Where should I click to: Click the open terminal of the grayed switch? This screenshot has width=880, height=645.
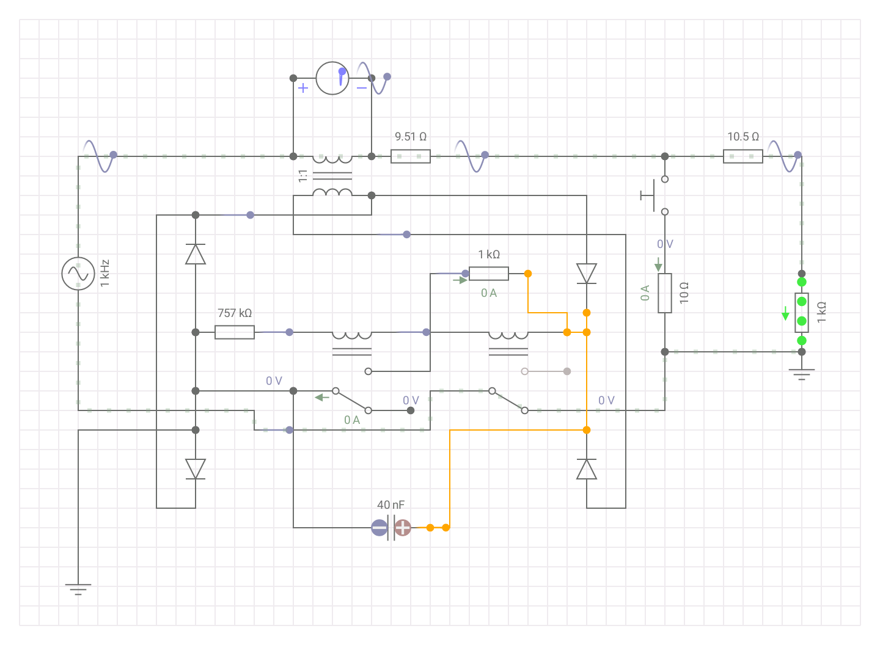point(524,370)
